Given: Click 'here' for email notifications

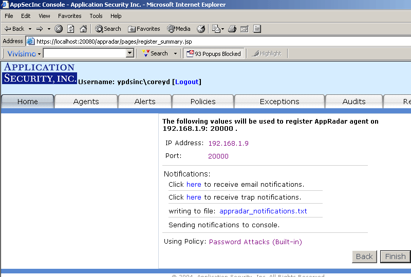Looking at the screenshot, I should click(194, 184).
